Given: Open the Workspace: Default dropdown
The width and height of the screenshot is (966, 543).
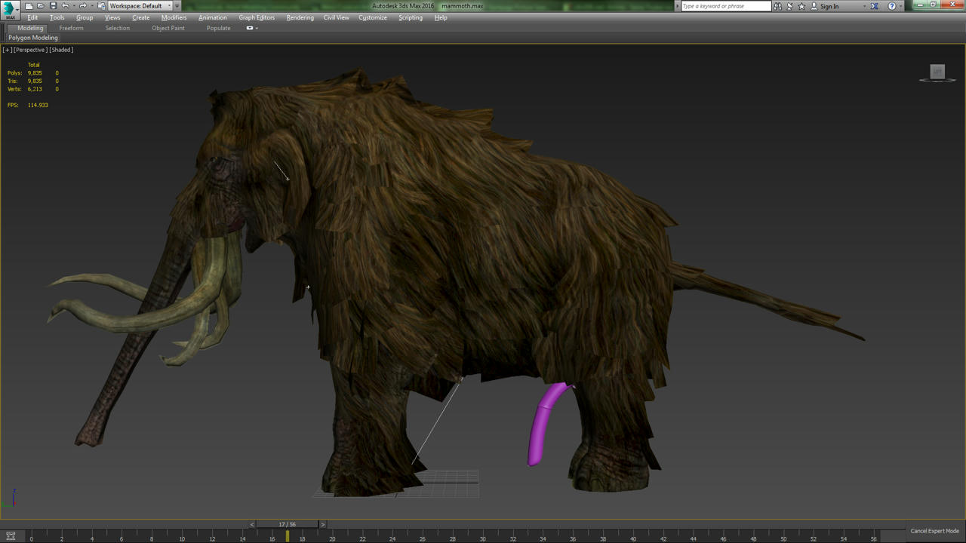Looking at the screenshot, I should (140, 6).
